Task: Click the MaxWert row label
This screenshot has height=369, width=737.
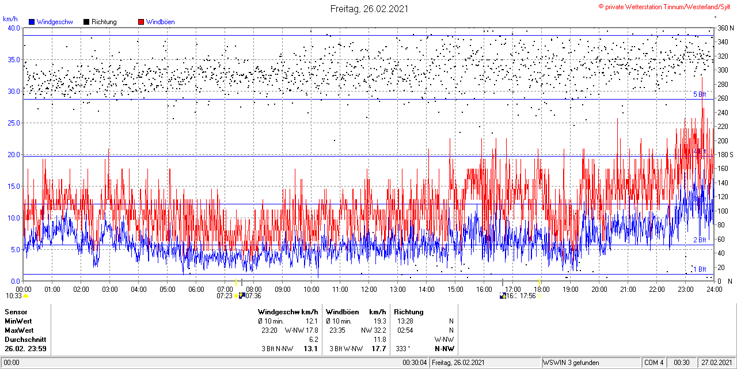Action: [x=19, y=330]
